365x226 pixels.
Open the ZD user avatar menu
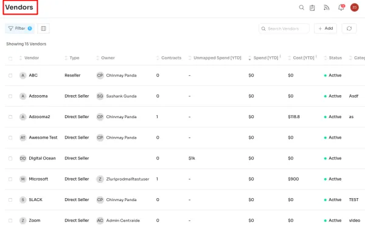click(x=354, y=7)
